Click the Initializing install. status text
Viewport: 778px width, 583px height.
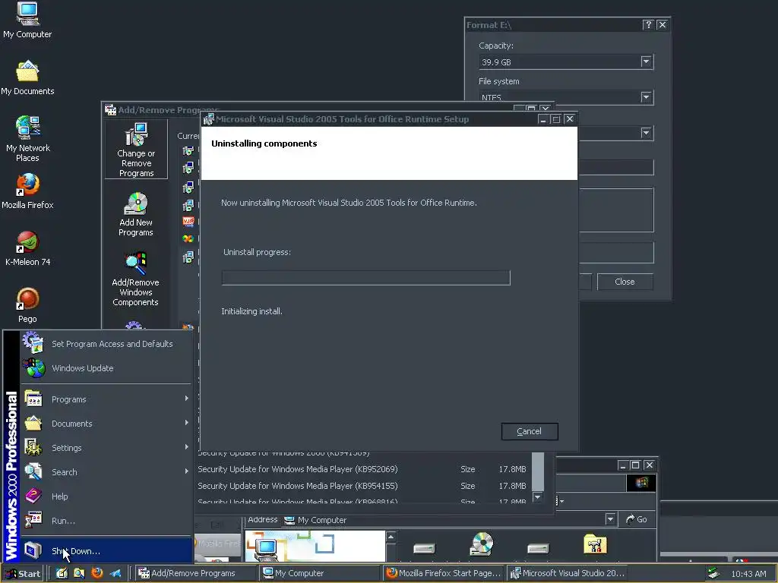[x=251, y=311]
